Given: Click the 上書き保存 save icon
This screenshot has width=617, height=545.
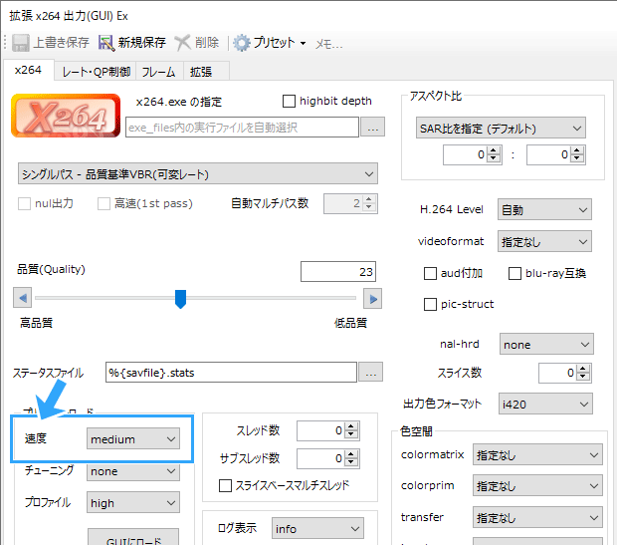Looking at the screenshot, I should point(21,43).
